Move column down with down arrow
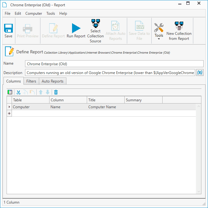Viewport: 208px width, 208px height. coord(48,92)
